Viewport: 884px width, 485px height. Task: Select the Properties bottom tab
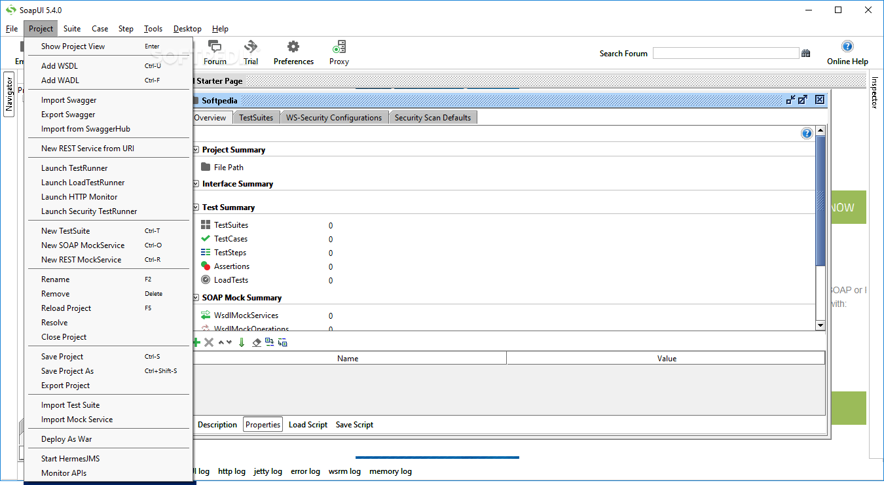[263, 424]
